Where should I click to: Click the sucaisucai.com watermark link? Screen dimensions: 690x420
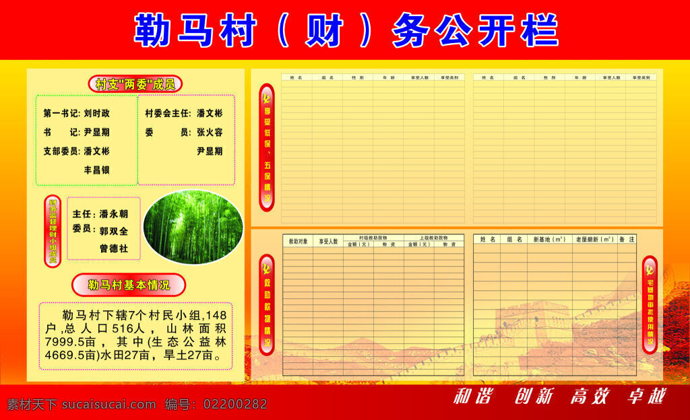tap(109, 405)
